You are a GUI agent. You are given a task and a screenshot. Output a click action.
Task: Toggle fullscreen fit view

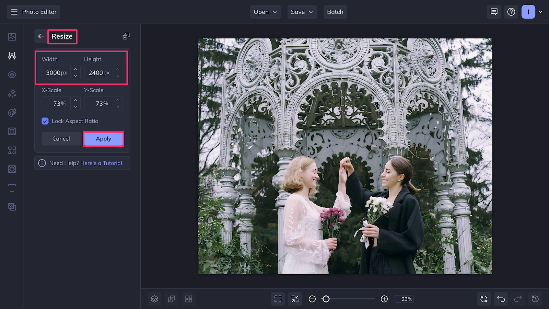pyautogui.click(x=278, y=299)
